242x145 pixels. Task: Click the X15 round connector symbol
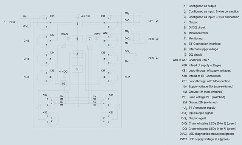110,59
